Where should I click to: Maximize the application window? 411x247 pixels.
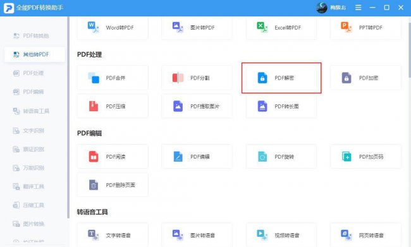click(x=386, y=8)
